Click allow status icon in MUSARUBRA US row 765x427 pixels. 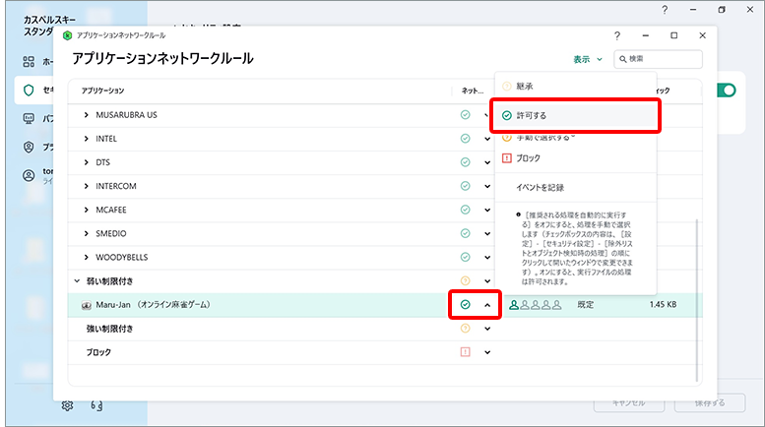point(466,115)
